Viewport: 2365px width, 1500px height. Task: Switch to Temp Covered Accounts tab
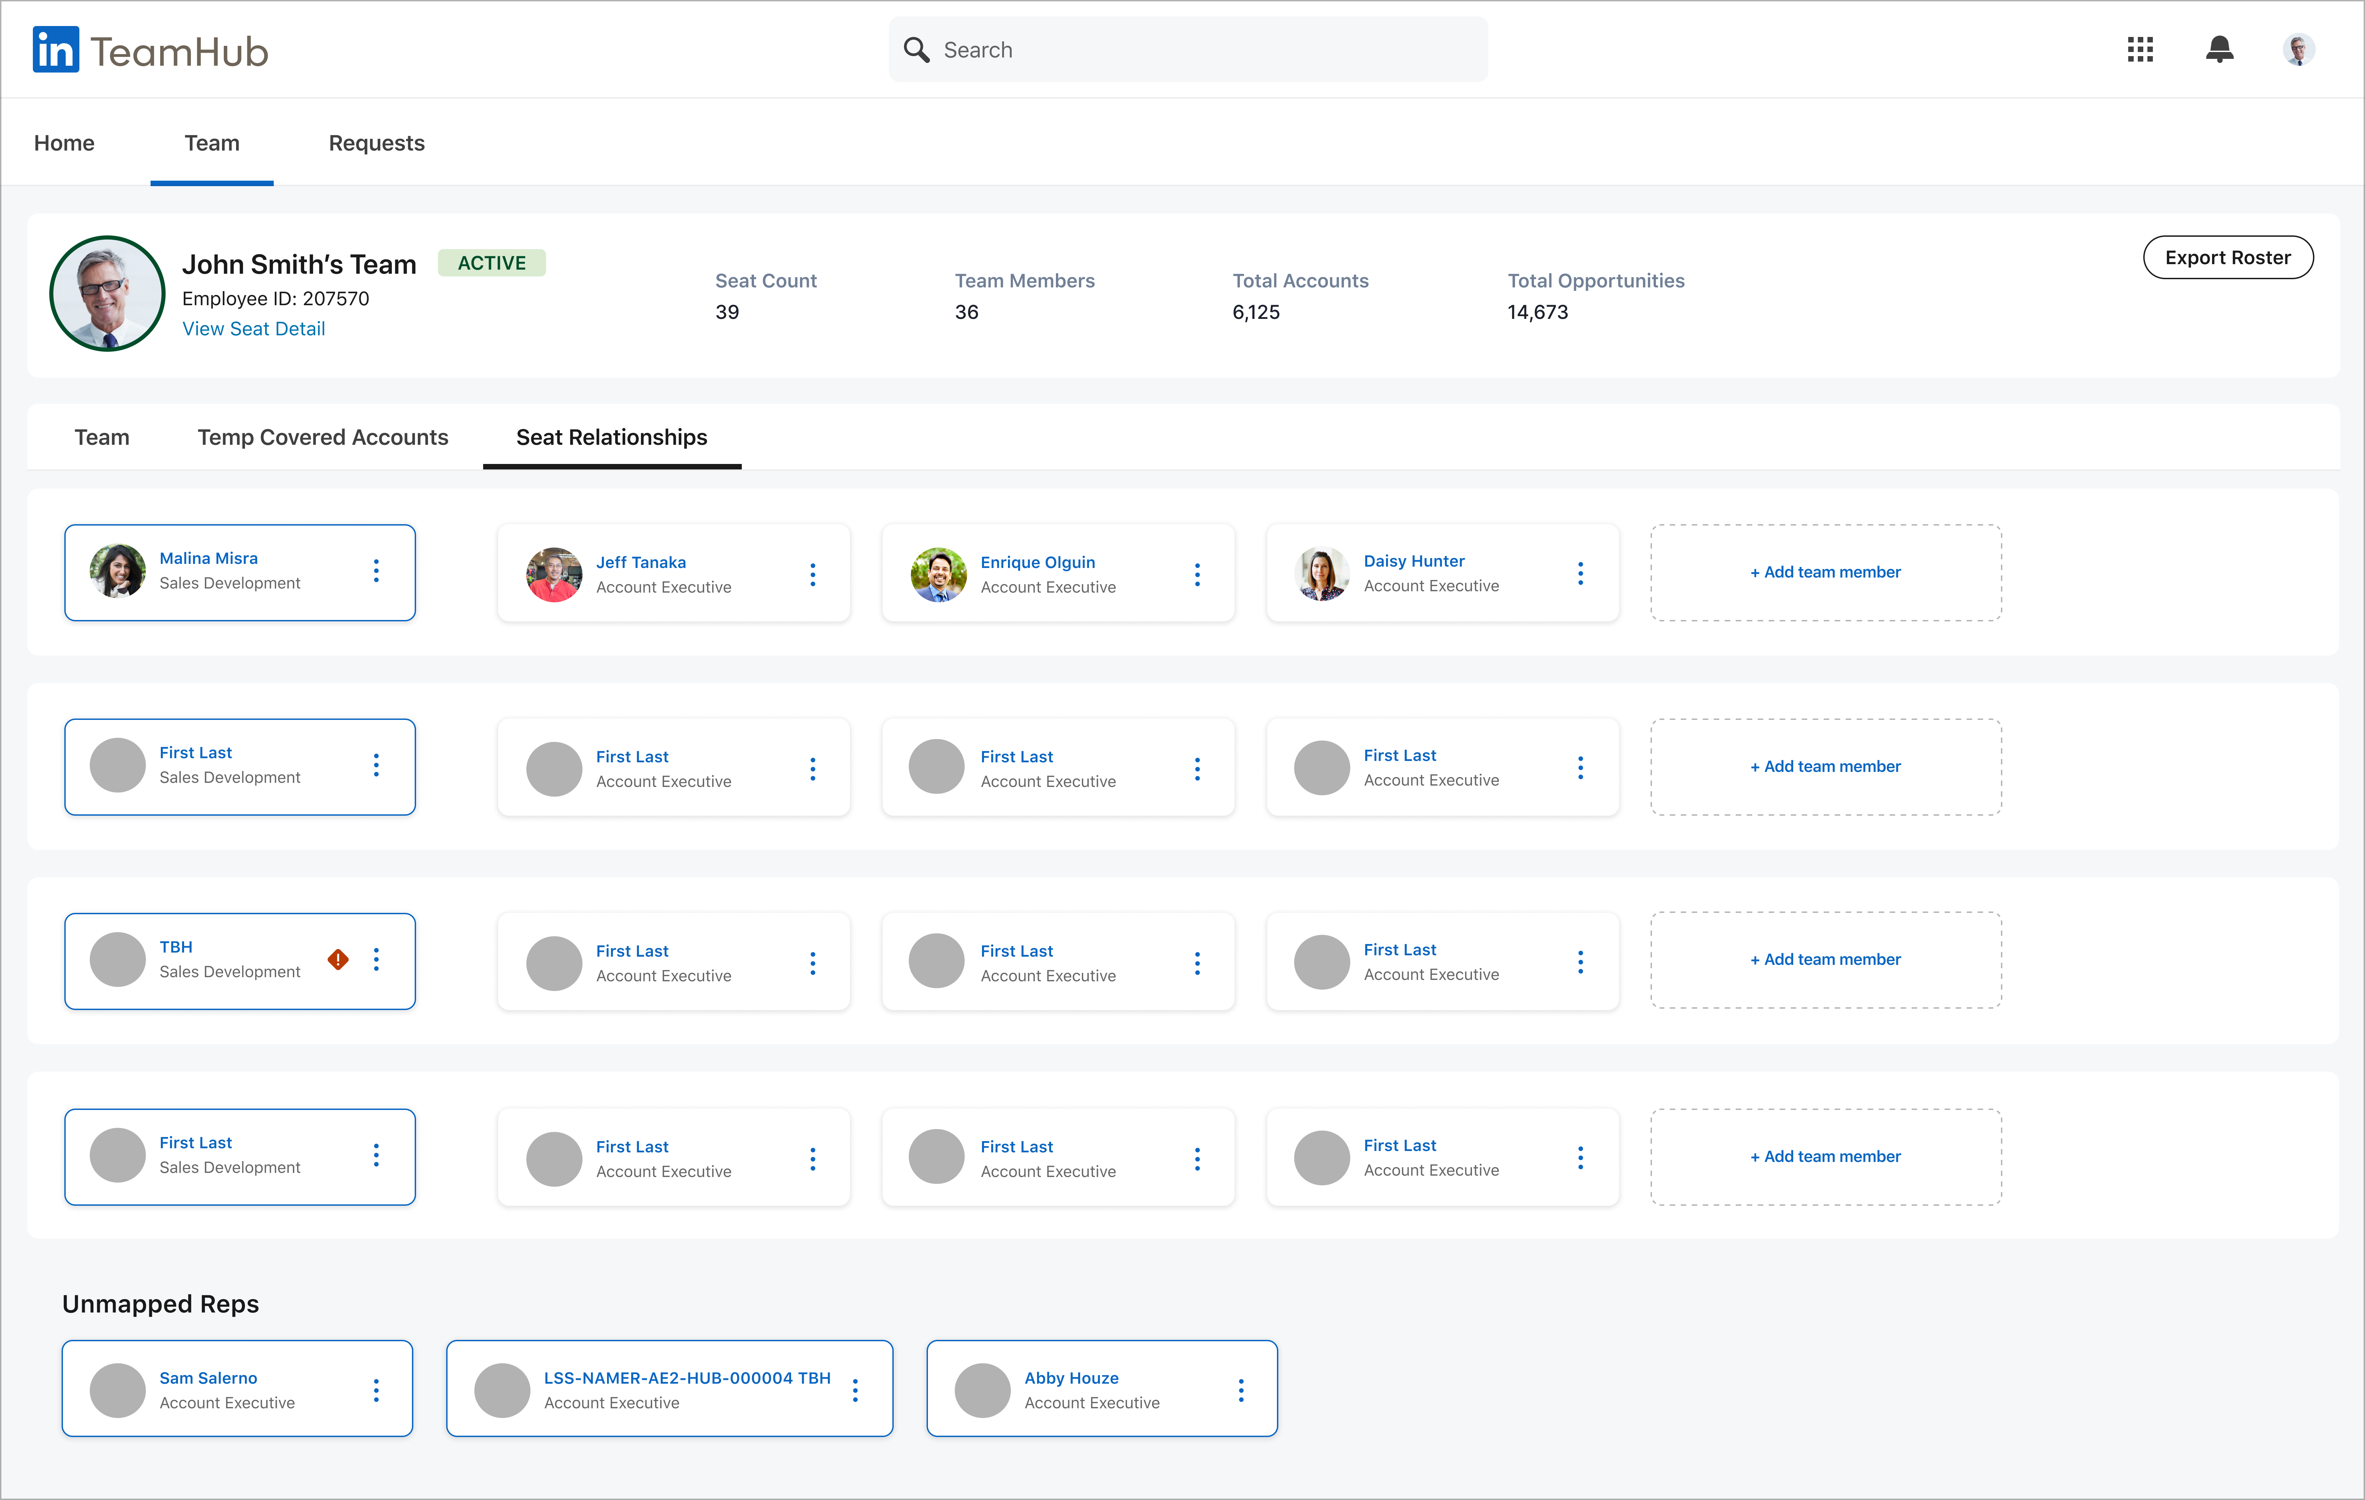pos(323,437)
